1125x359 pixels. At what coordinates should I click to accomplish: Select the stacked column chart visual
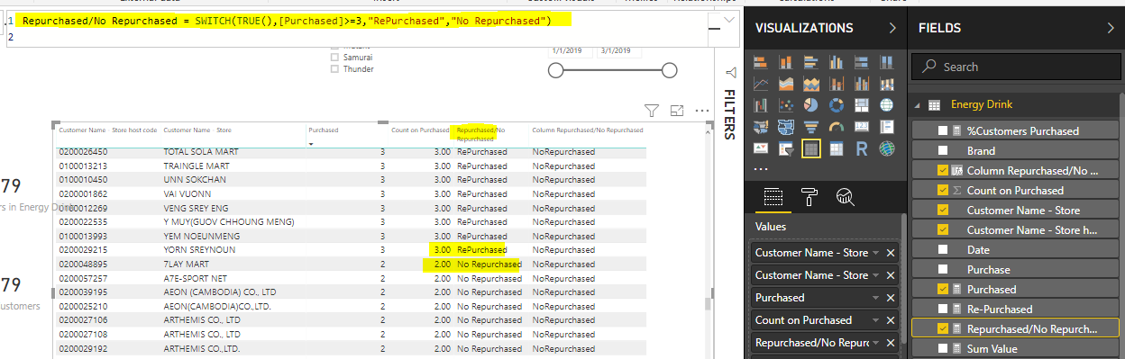click(785, 62)
